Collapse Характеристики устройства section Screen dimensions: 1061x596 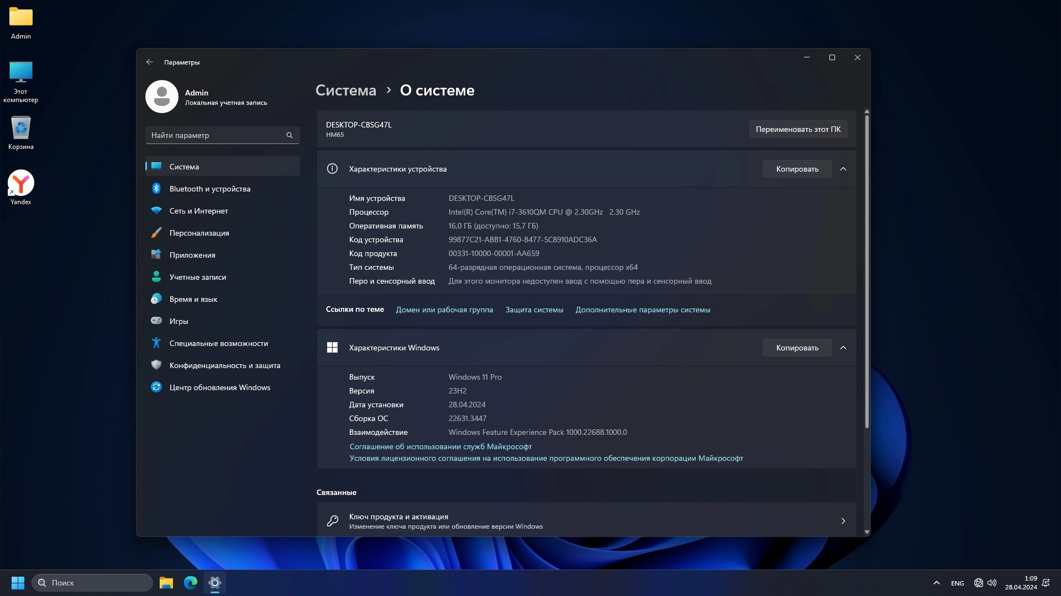pyautogui.click(x=843, y=169)
